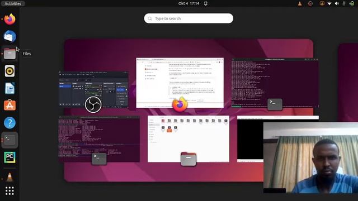Open Help from the dock
Screen dimensions: 358x201
(x=10, y=123)
